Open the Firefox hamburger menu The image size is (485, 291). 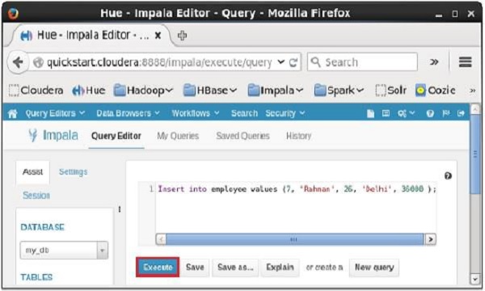pos(466,62)
